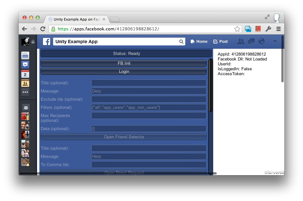Open the friend requests icon
Viewport: 303px width, 201px height.
coord(241,41)
